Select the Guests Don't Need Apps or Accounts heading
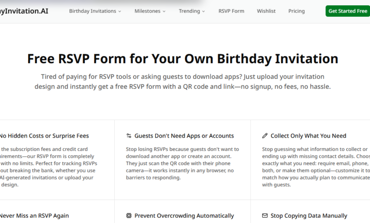370x223 pixels. pyautogui.click(x=184, y=136)
